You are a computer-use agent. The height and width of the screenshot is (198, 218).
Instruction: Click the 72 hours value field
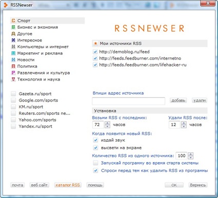(x=98, y=125)
